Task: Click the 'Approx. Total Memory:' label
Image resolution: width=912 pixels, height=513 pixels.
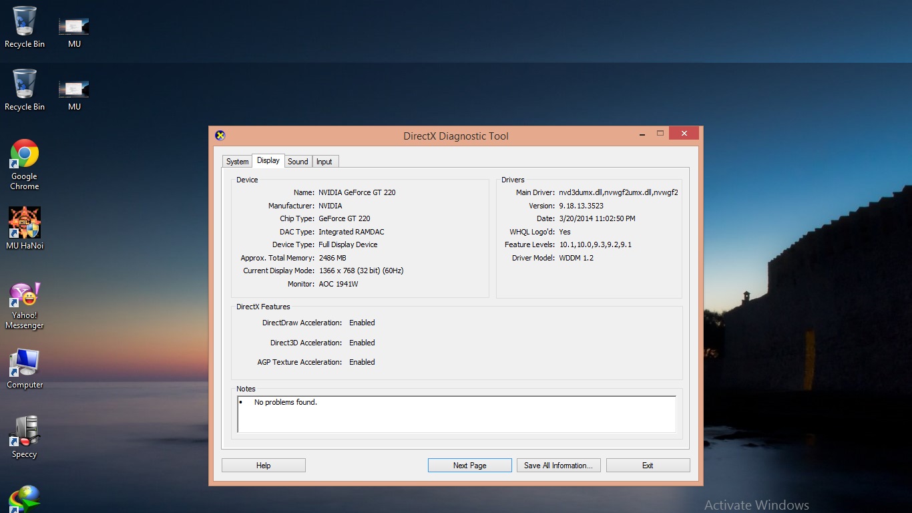Action: (x=277, y=258)
